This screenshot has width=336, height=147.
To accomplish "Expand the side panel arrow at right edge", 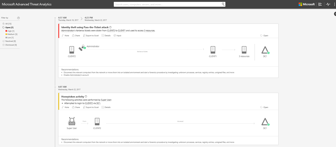I will click(x=335, y=14).
